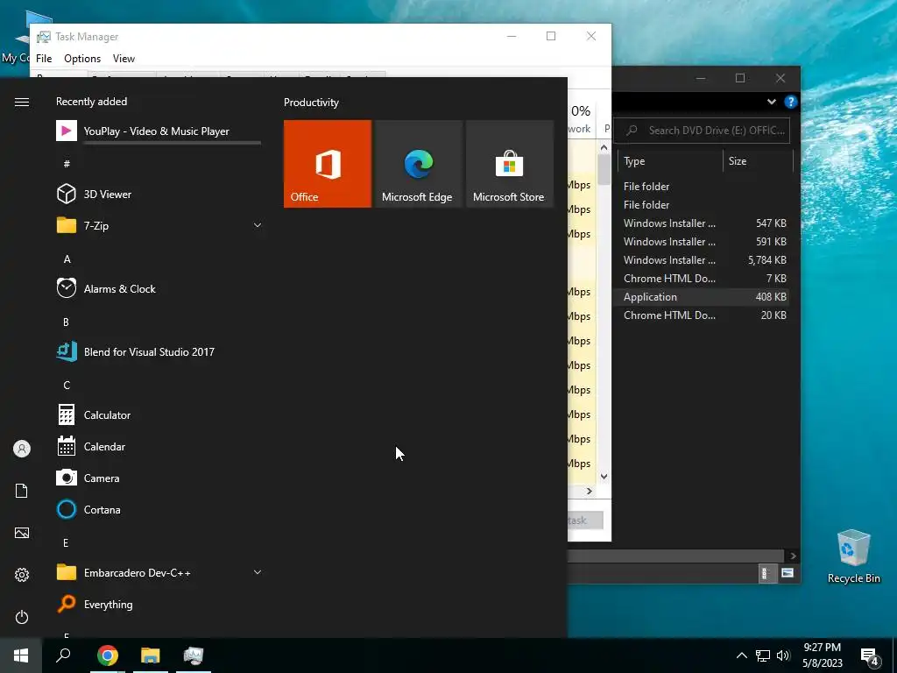897x673 pixels.
Task: Click the Search DVD Drive (E:) field
Action: pos(702,131)
